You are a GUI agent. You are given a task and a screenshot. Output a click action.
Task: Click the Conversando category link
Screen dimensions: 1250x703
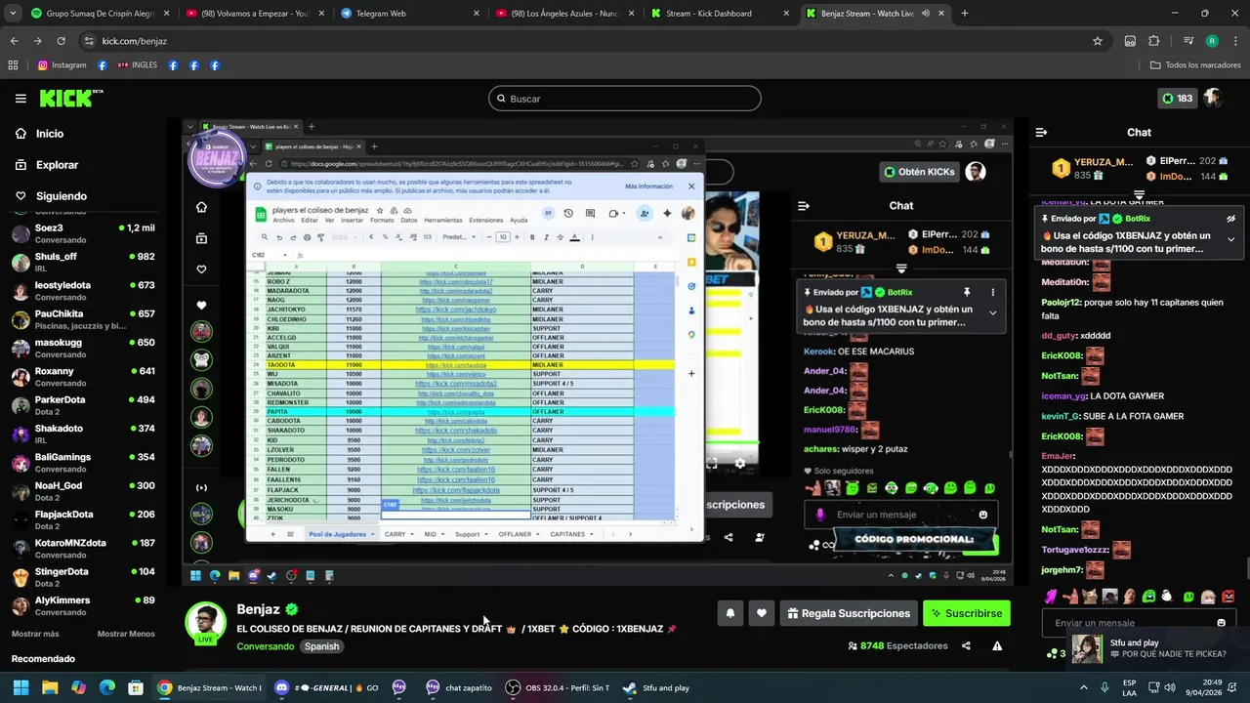pos(265,646)
